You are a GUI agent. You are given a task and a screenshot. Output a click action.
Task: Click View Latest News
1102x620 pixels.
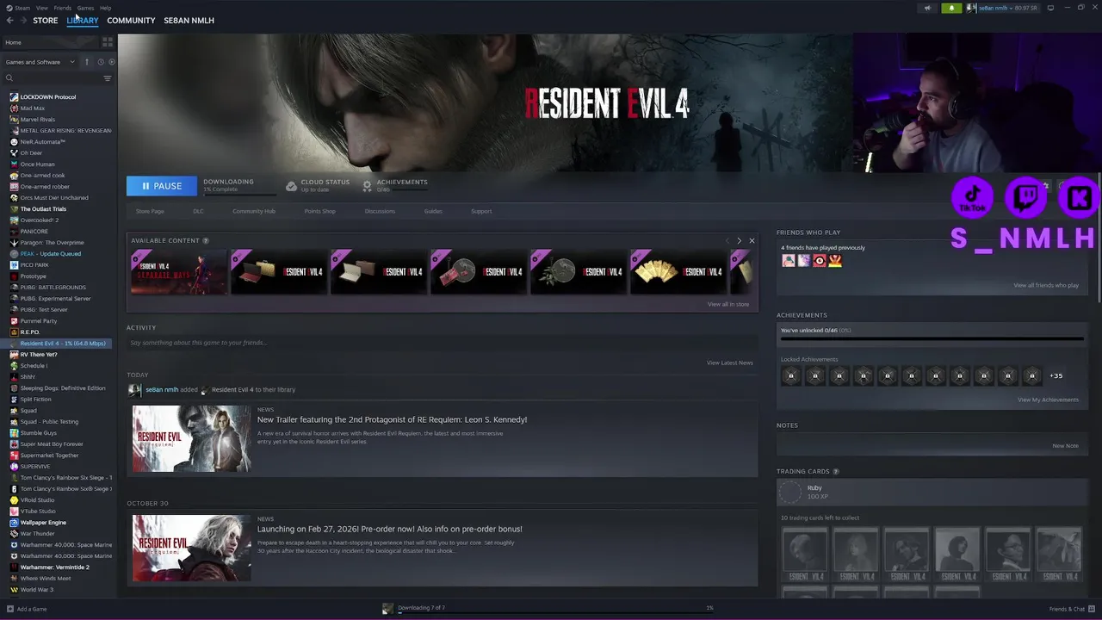pyautogui.click(x=730, y=363)
